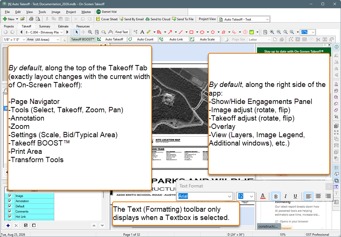
Task: Click the yellow Note annotation icon
Action: (252, 32)
